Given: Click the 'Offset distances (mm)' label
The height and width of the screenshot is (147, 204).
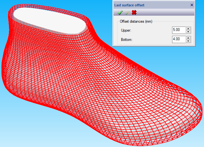Looking at the screenshot, I should [136, 21].
